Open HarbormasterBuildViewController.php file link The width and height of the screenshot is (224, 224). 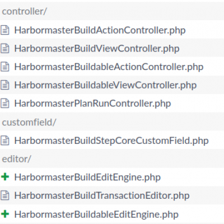(97, 49)
